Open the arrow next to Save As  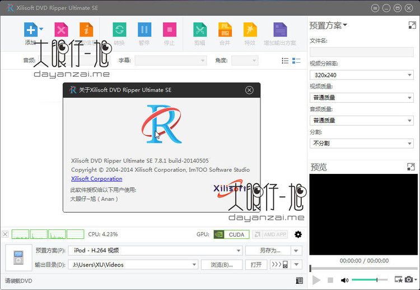pyautogui.click(x=296, y=251)
